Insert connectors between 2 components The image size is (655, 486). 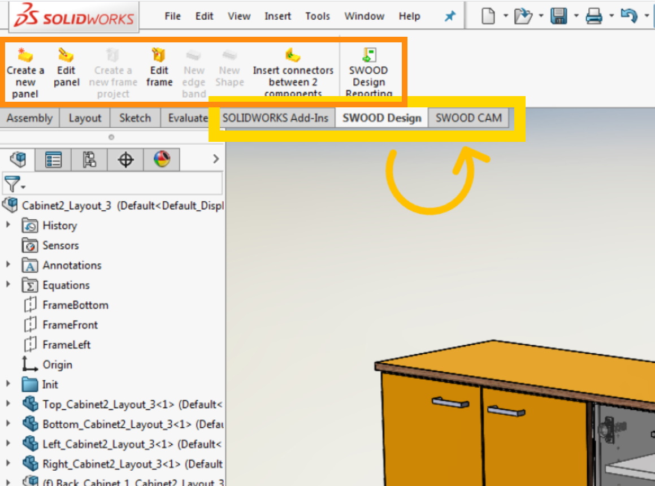[x=293, y=56]
